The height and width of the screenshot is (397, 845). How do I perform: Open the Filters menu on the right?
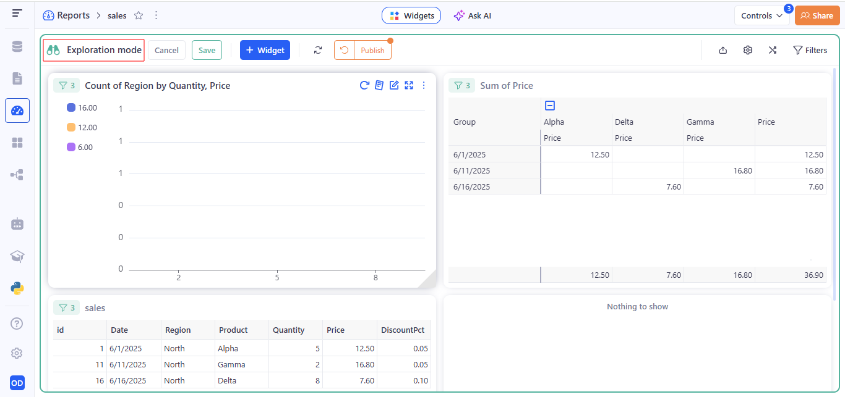tap(810, 50)
